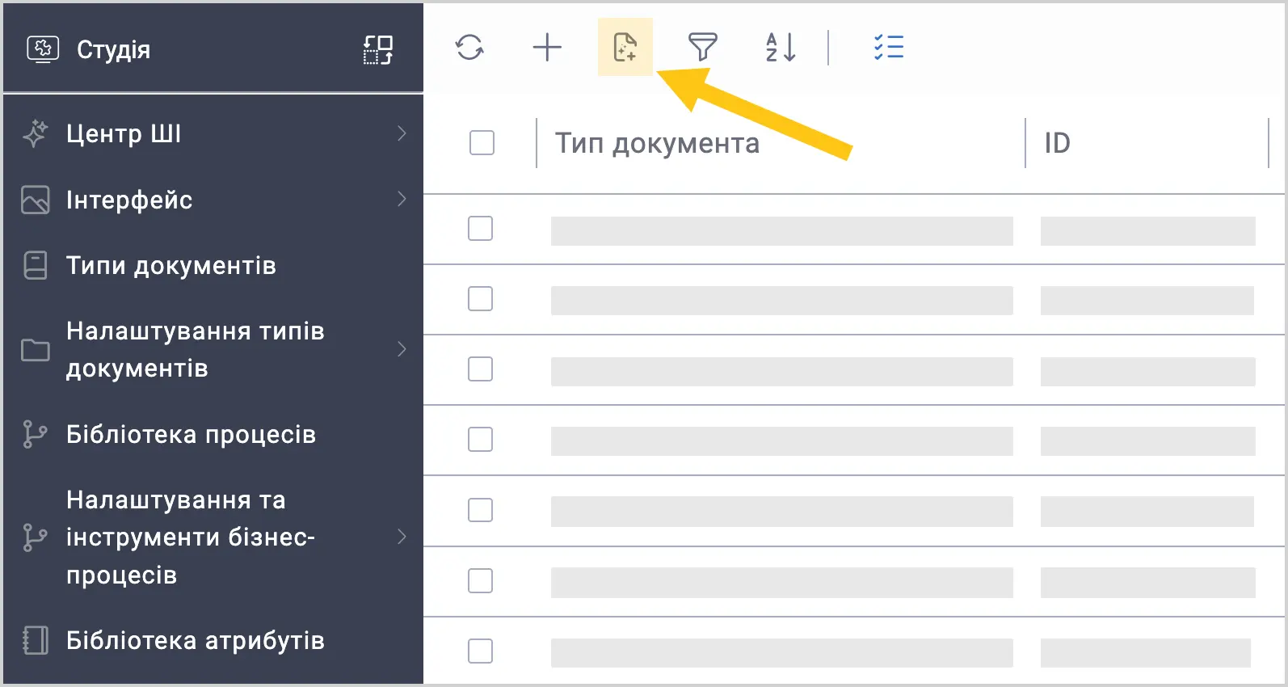Click branch icon for Налаштування та інструменти
Image resolution: width=1288 pixels, height=687 pixels.
(34, 537)
